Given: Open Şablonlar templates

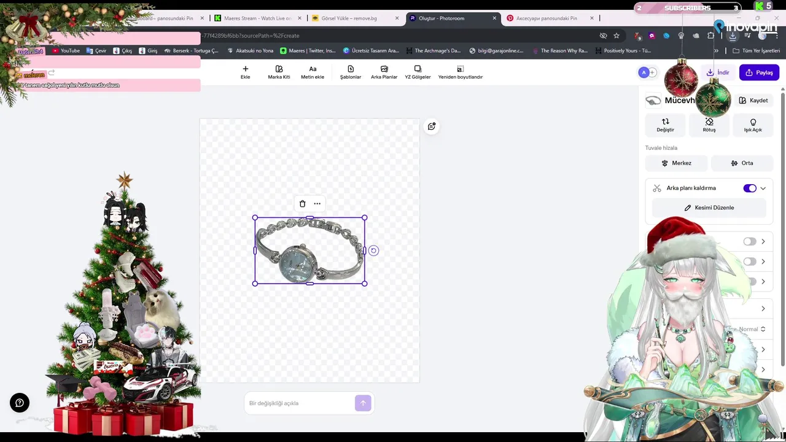Looking at the screenshot, I should coord(351,72).
